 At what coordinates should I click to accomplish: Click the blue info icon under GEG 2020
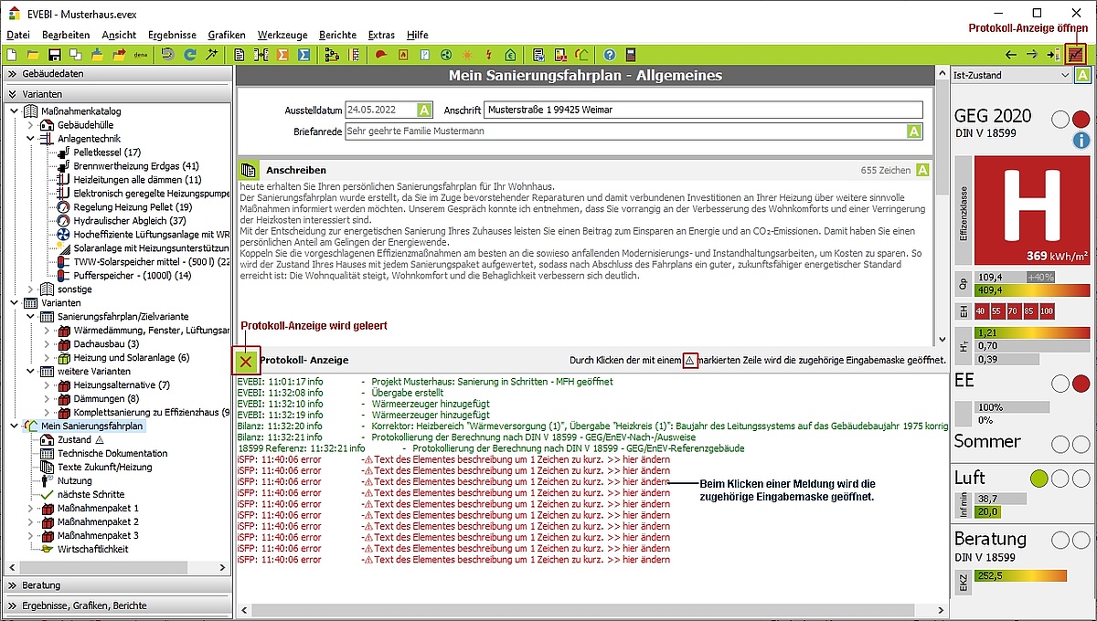tap(1081, 141)
